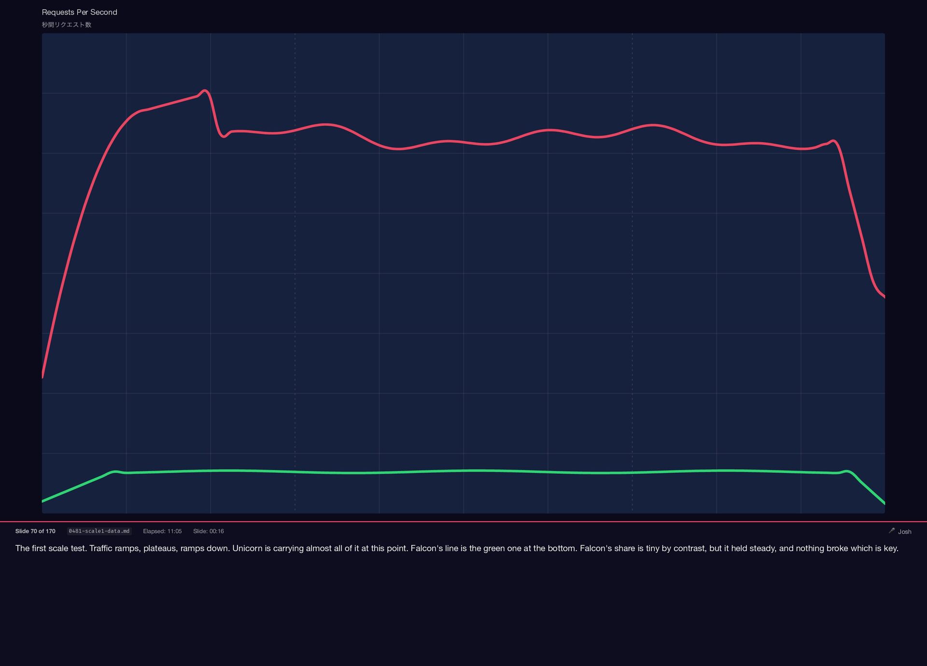The image size is (927, 666).
Task: Click the Requests Per Second chart title
Action: [x=79, y=12]
